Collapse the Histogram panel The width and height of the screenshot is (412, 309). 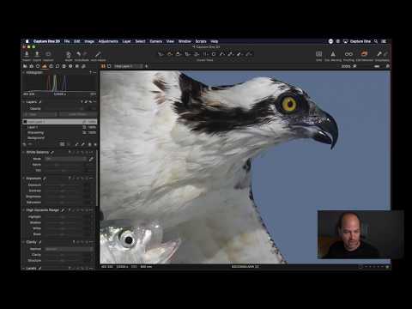(x=23, y=72)
